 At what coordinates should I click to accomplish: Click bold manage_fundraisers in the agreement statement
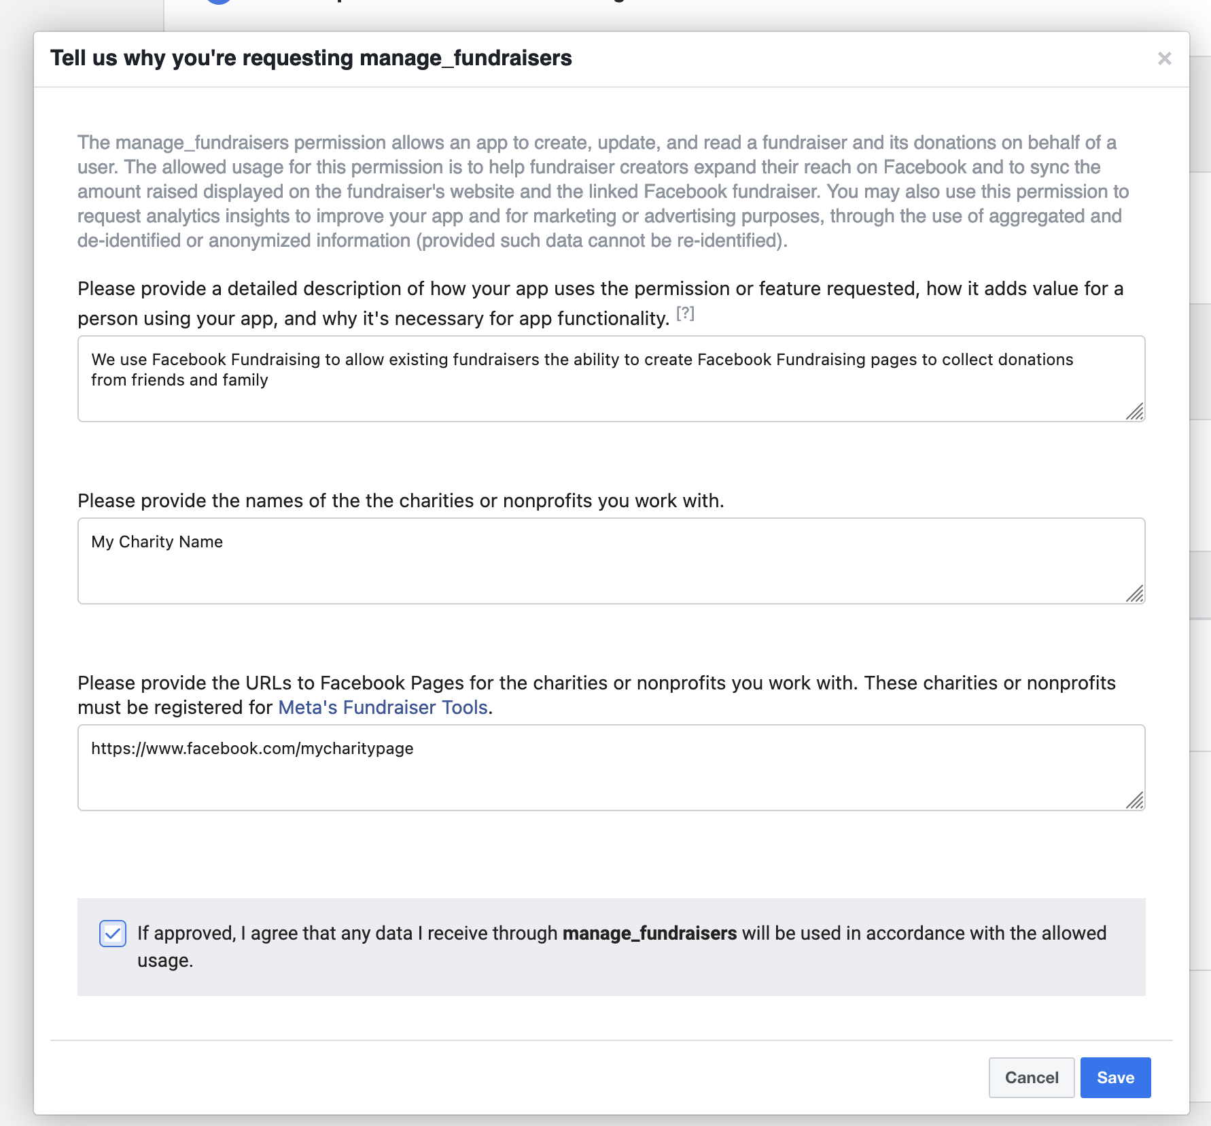650,934
